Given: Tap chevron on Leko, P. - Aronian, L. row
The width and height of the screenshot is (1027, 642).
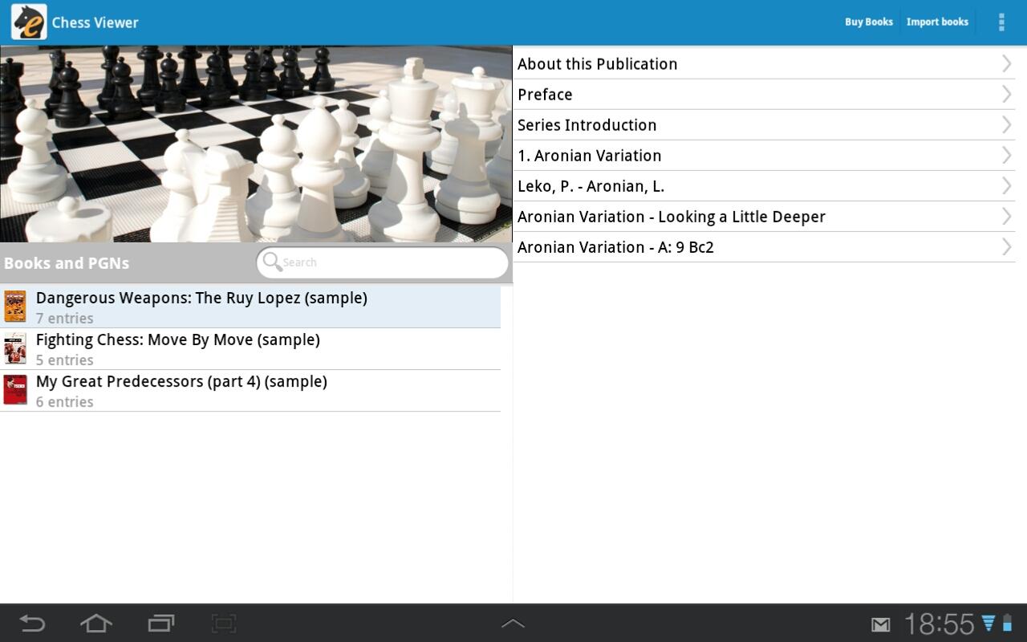Looking at the screenshot, I should coord(1006,185).
